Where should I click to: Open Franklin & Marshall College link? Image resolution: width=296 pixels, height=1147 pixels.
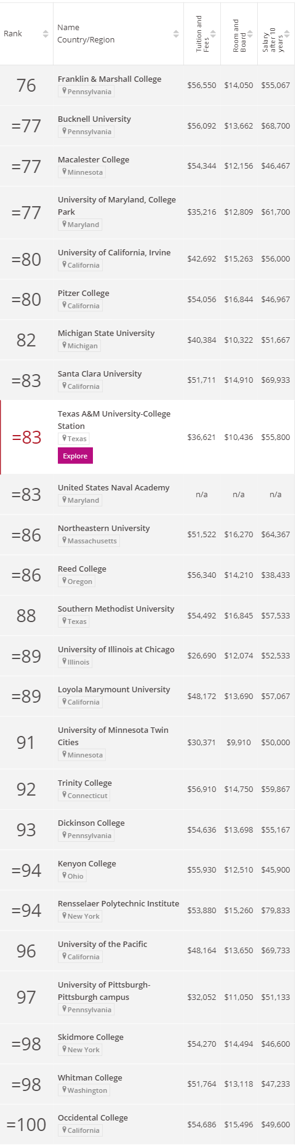tap(110, 79)
